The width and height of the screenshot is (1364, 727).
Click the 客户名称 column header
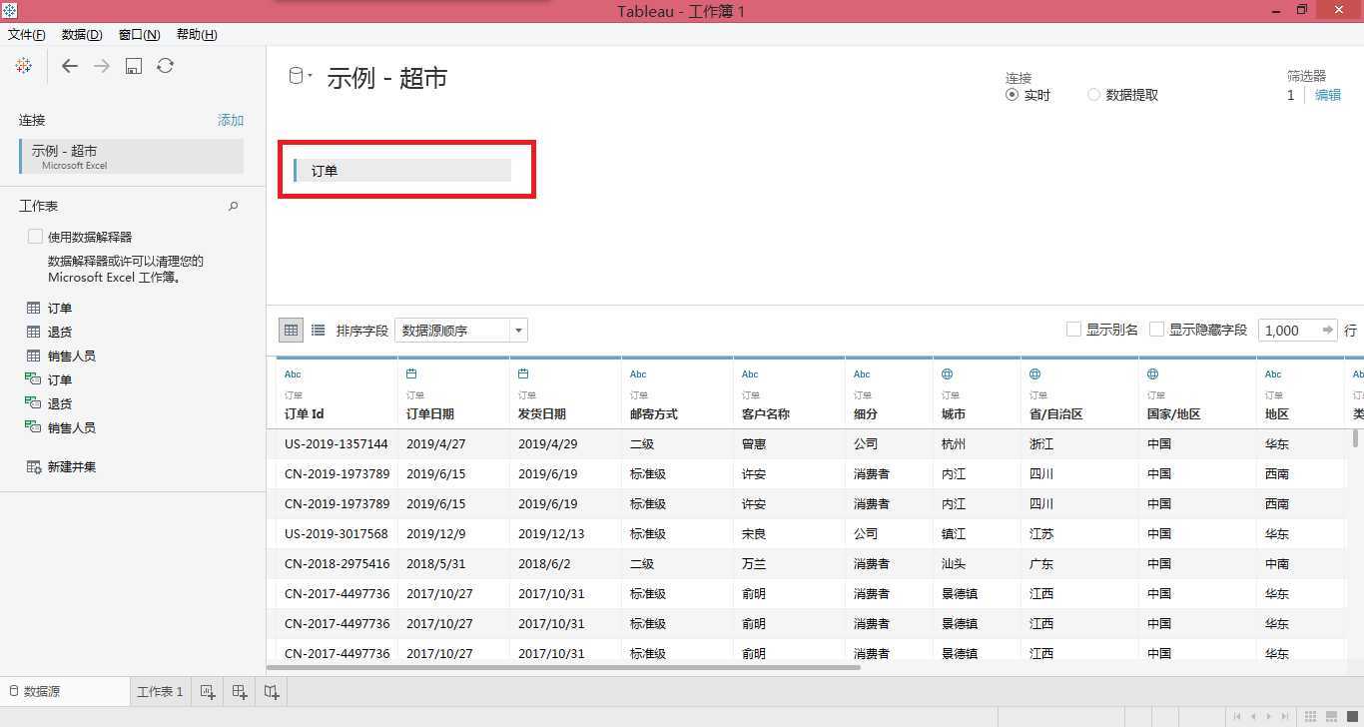pos(766,413)
